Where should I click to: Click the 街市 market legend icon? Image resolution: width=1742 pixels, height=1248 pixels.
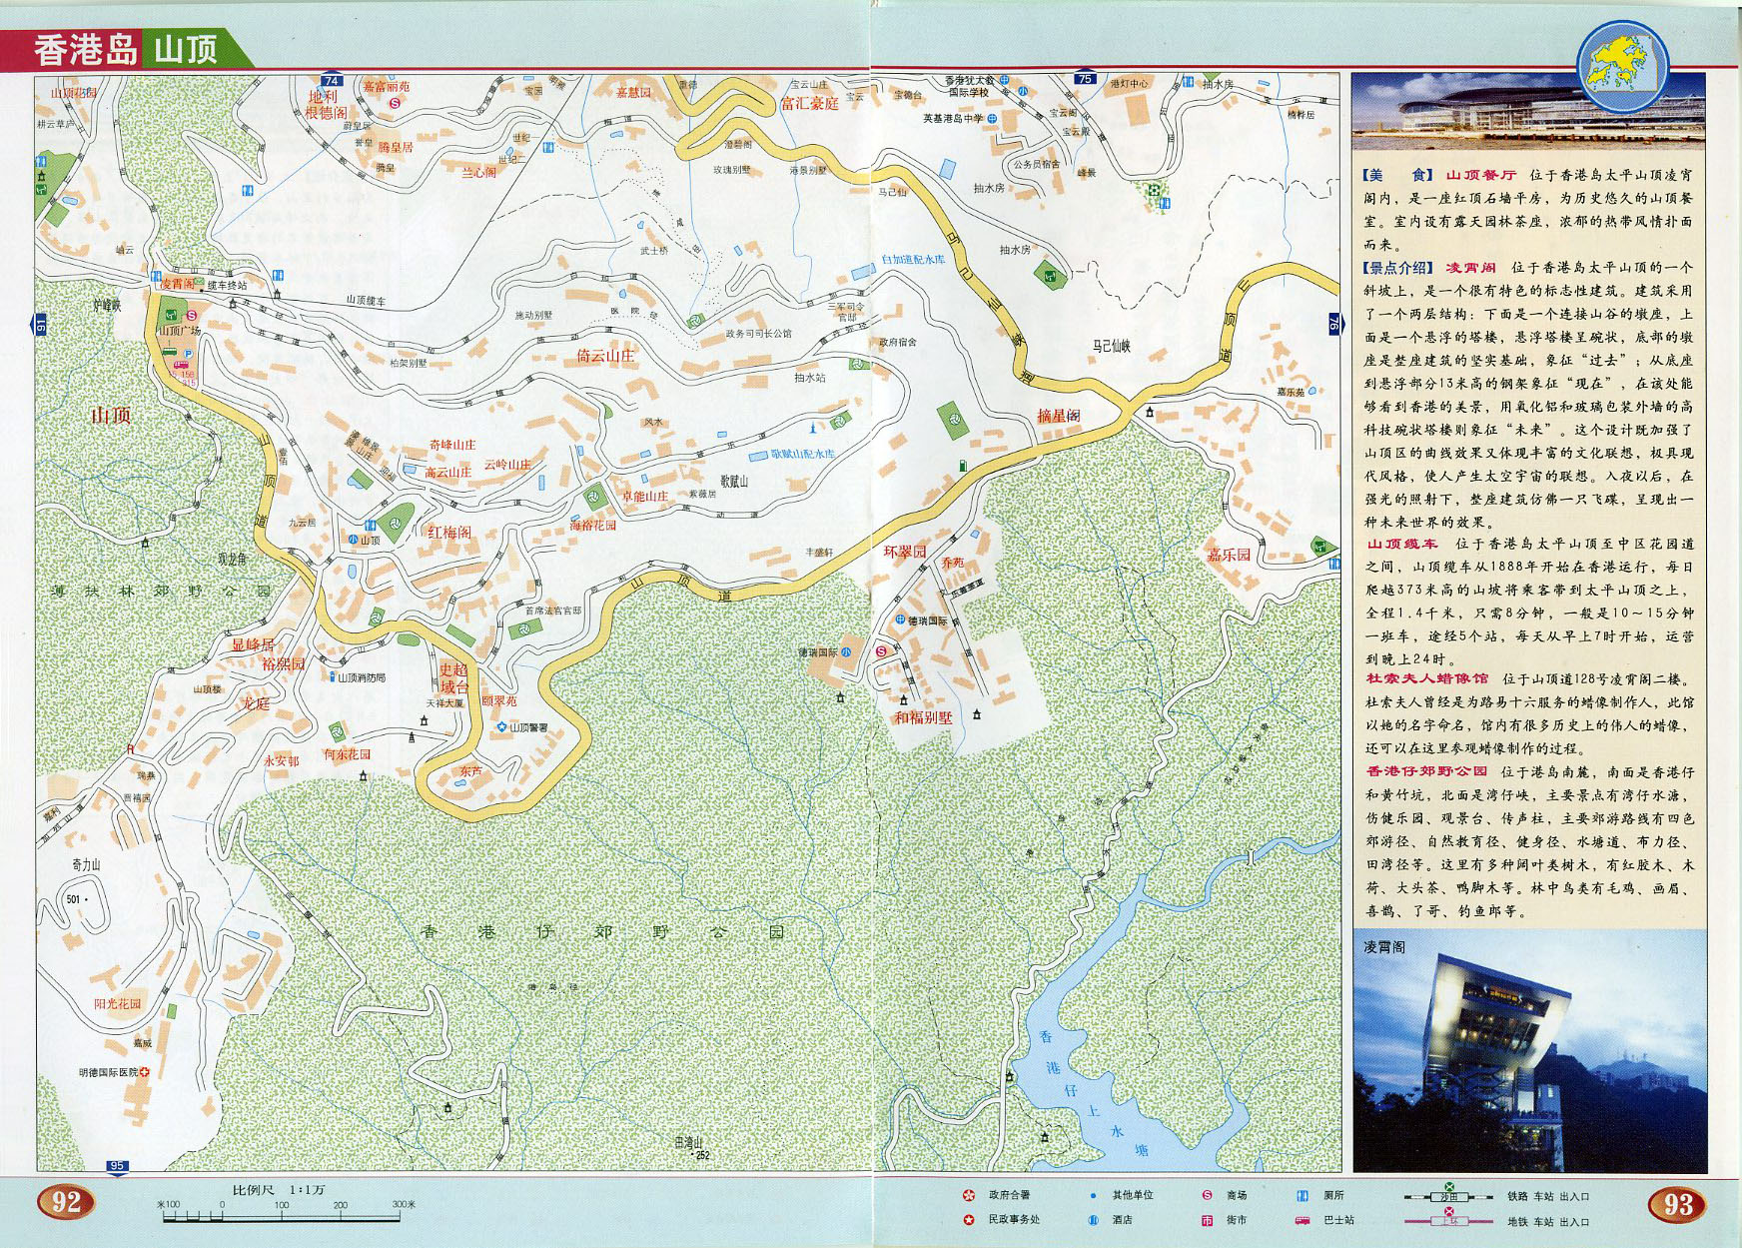(1207, 1220)
